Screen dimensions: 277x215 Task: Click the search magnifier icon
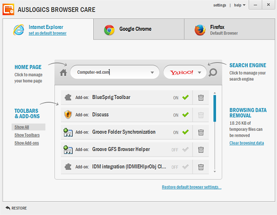click(213, 72)
